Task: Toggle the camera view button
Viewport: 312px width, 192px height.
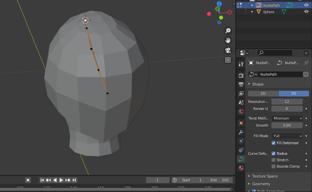Action: pos(228,50)
